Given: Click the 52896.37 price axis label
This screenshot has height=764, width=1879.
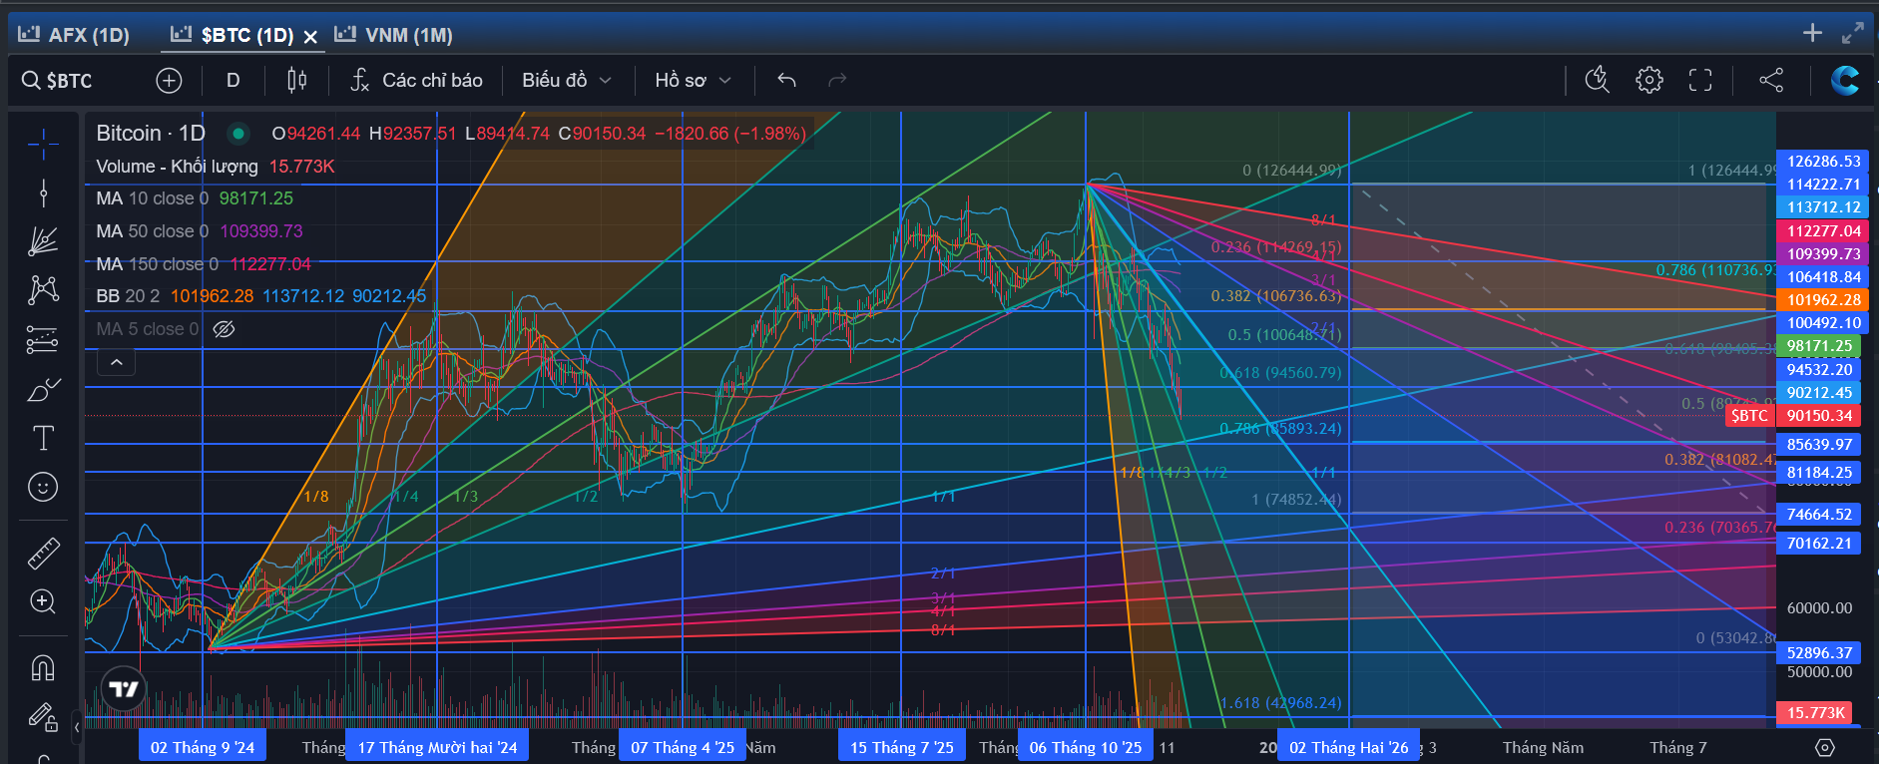Looking at the screenshot, I should click(1819, 653).
